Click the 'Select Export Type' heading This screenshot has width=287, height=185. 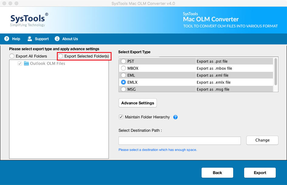point(134,52)
